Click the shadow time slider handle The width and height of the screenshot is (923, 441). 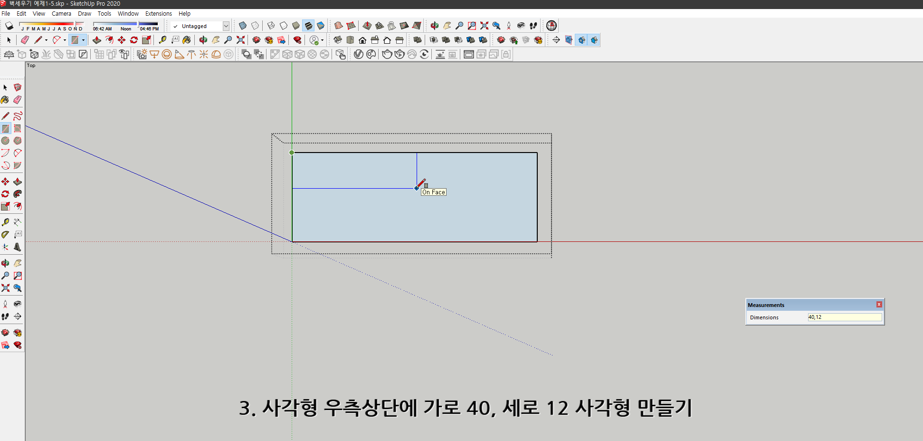[x=139, y=24]
